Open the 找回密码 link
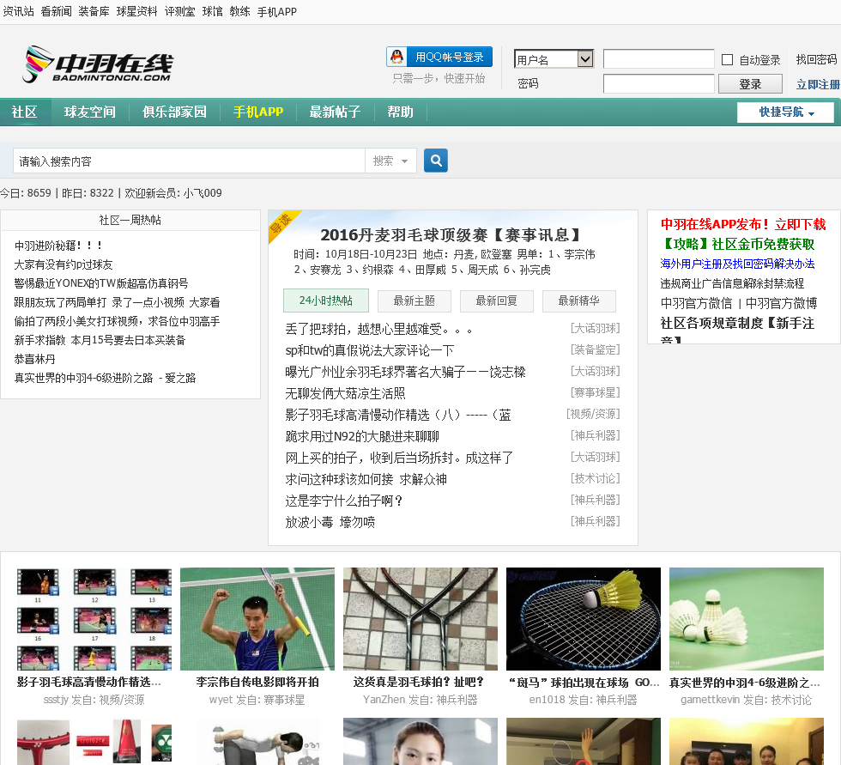The width and height of the screenshot is (841, 765). (816, 59)
